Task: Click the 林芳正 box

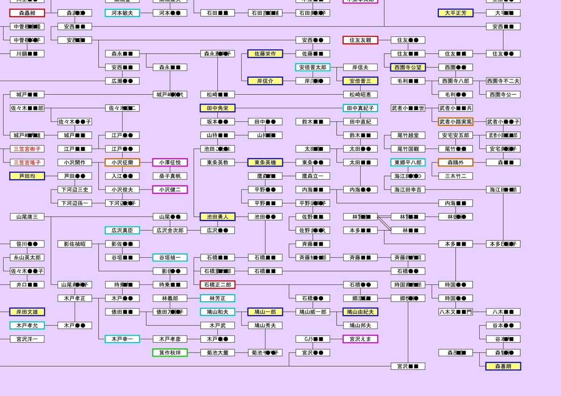Action: (x=217, y=298)
